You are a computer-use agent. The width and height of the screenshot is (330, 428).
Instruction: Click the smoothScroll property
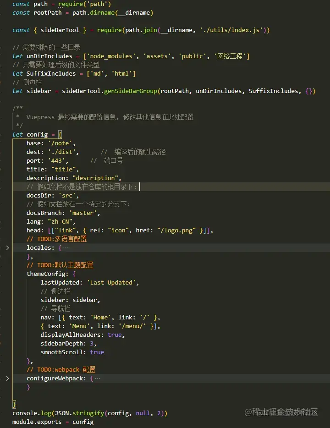[x=62, y=352]
